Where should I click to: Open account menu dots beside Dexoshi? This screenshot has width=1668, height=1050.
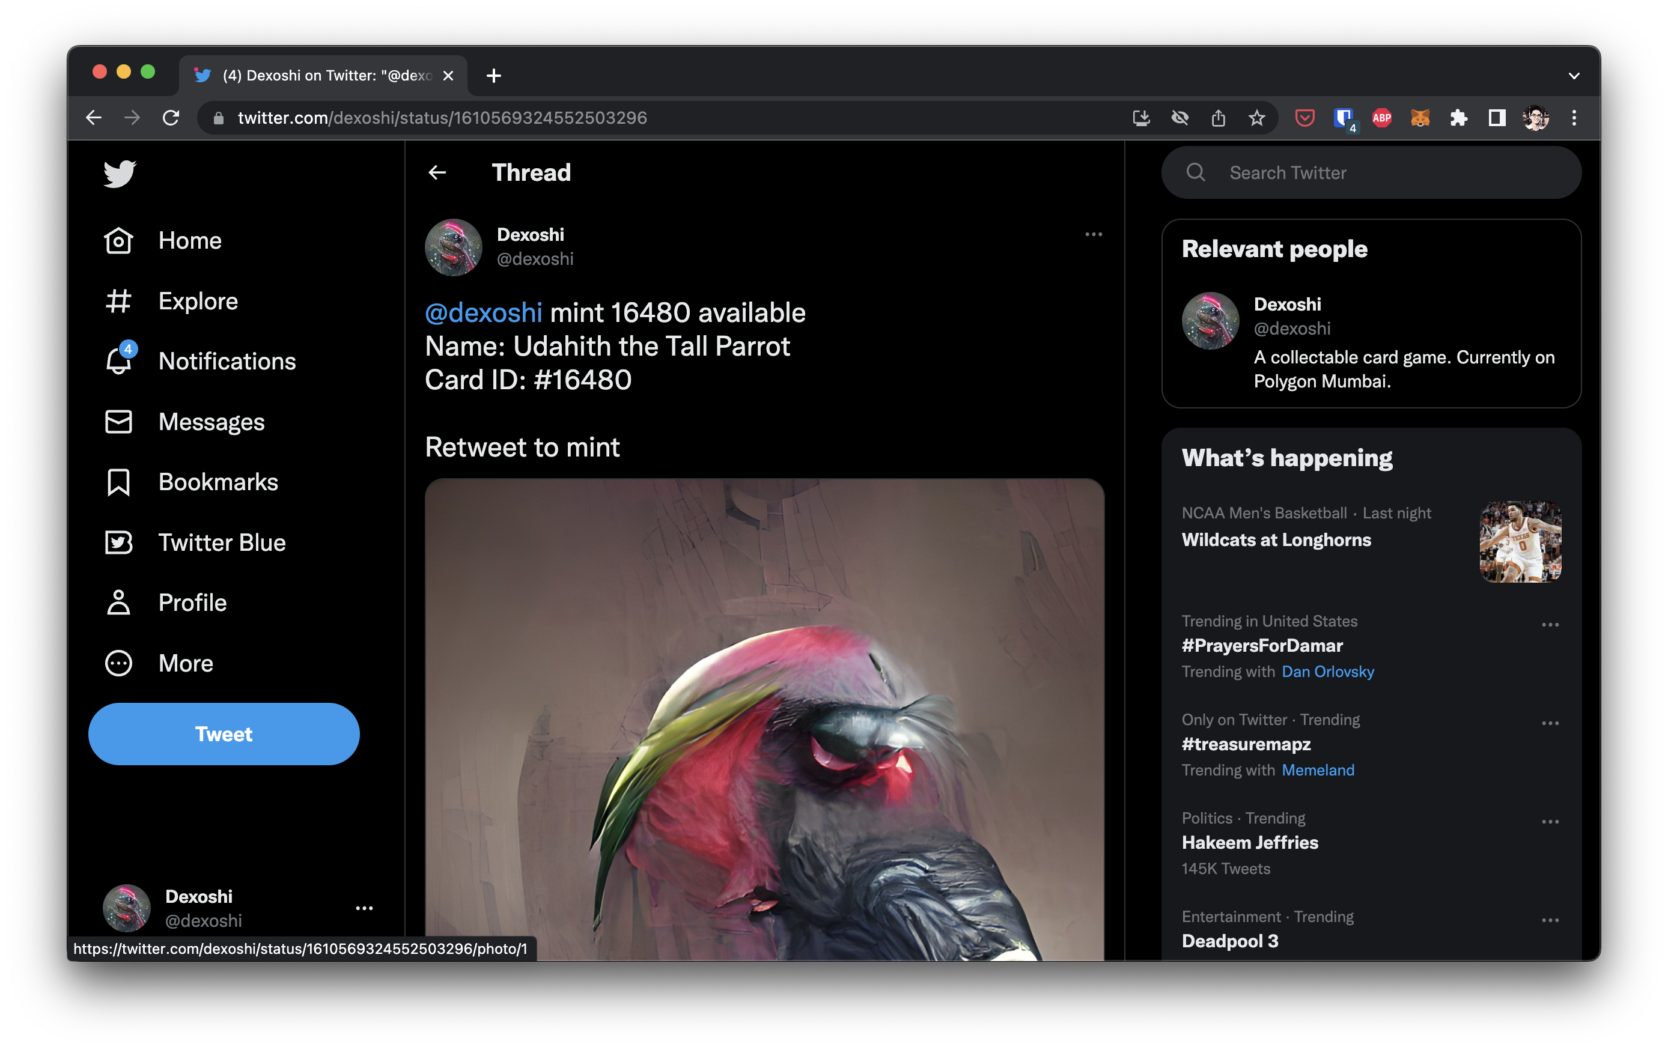pyautogui.click(x=364, y=907)
